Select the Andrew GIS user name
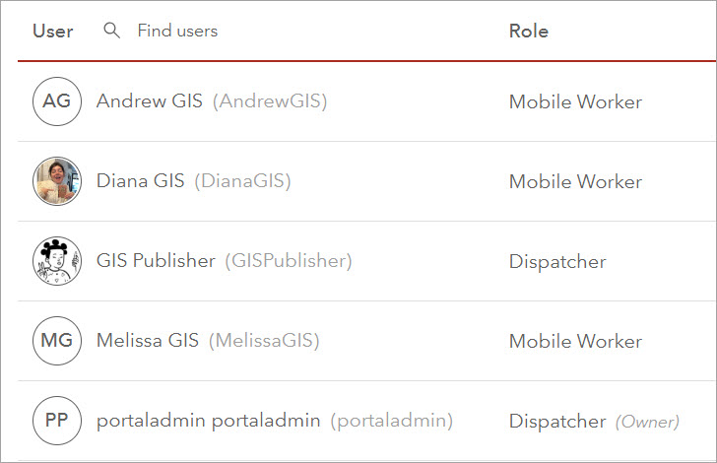Screen dimensions: 717x463 [x=150, y=101]
